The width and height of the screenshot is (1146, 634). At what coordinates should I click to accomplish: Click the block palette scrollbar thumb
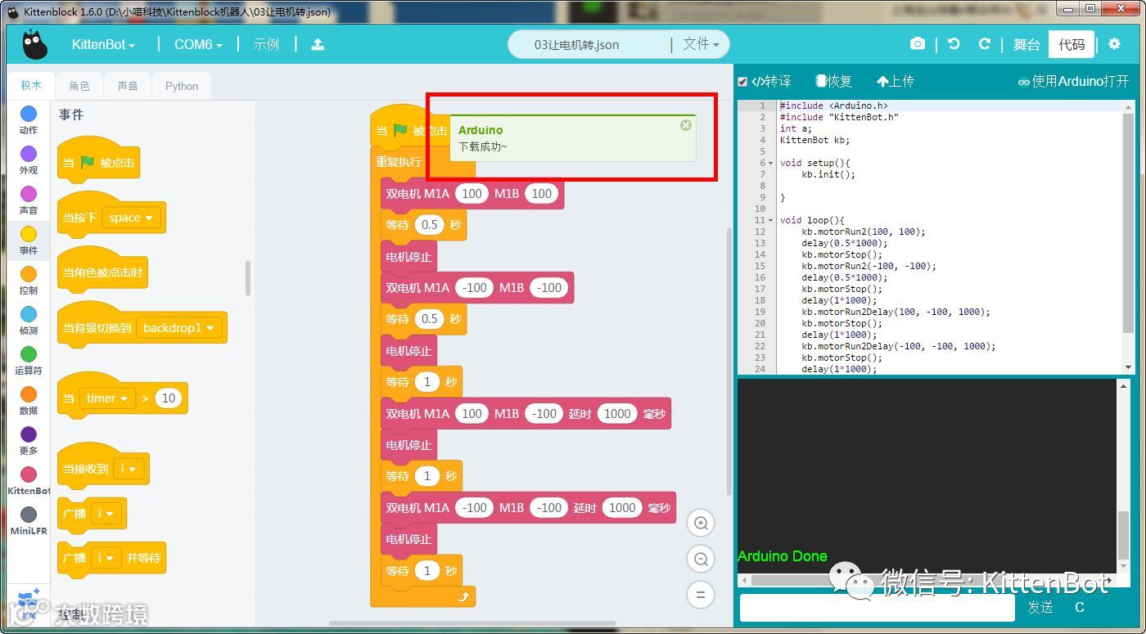[248, 278]
